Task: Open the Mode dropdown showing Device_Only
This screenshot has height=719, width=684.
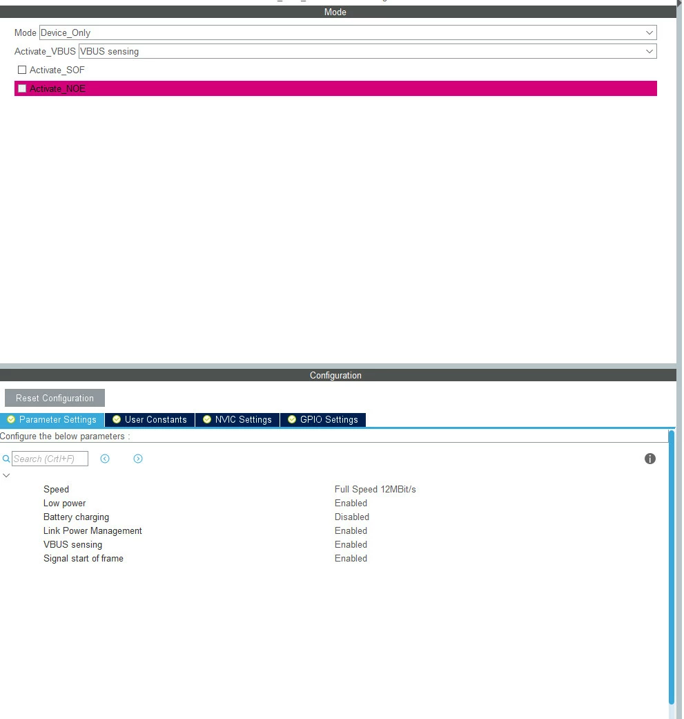Action: tap(348, 32)
